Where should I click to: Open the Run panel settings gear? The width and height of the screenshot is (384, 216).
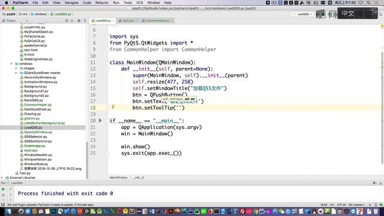[x=374, y=183]
